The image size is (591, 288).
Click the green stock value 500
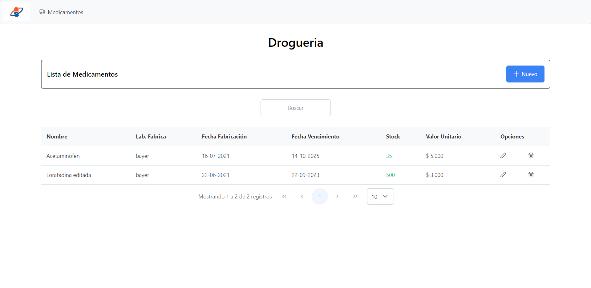click(391, 175)
